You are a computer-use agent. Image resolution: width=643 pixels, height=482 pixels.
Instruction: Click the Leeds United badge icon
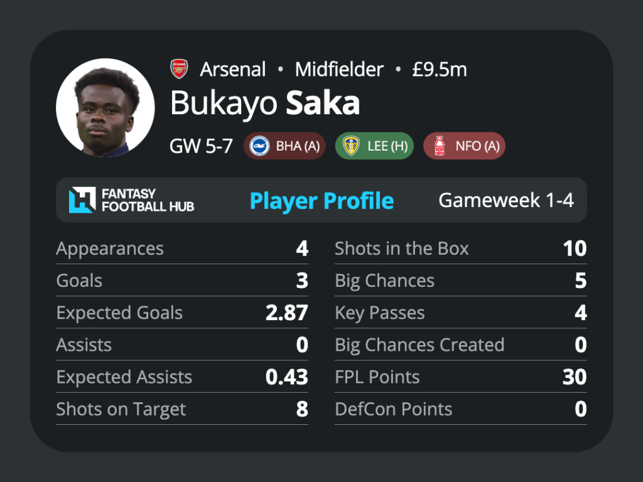(x=351, y=146)
